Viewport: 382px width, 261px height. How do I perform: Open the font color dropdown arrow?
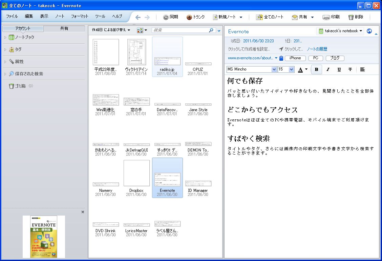pos(306,69)
